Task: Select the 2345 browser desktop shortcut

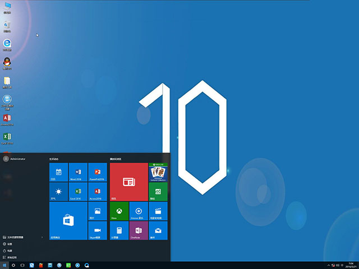Action: [x=7, y=102]
